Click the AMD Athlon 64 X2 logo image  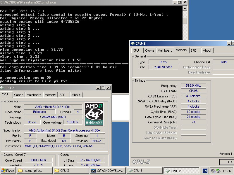click(x=94, y=114)
